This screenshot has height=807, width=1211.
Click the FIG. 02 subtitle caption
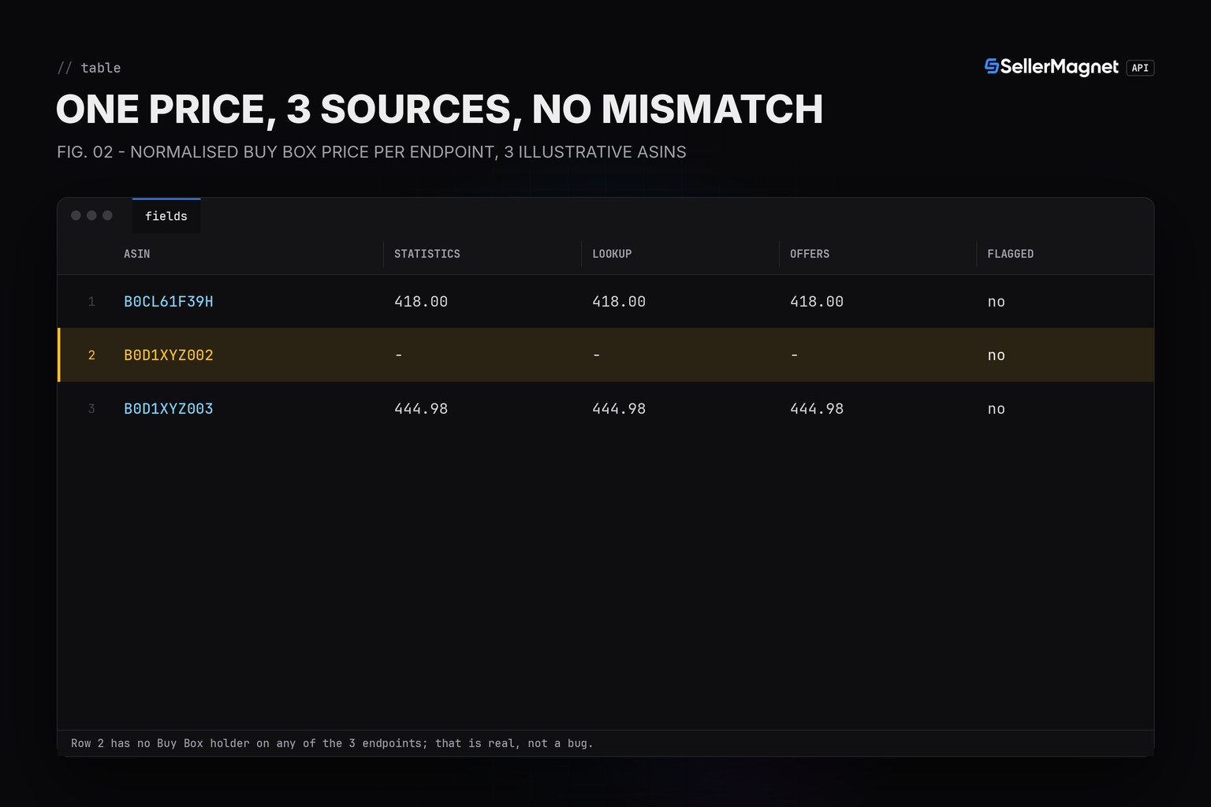pyautogui.click(x=371, y=152)
